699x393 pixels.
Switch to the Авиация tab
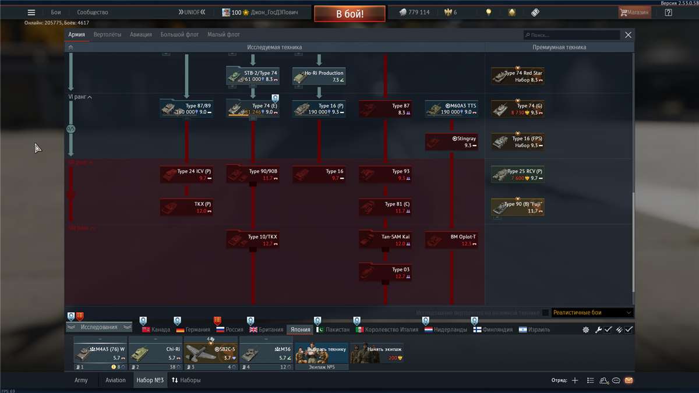tap(141, 35)
